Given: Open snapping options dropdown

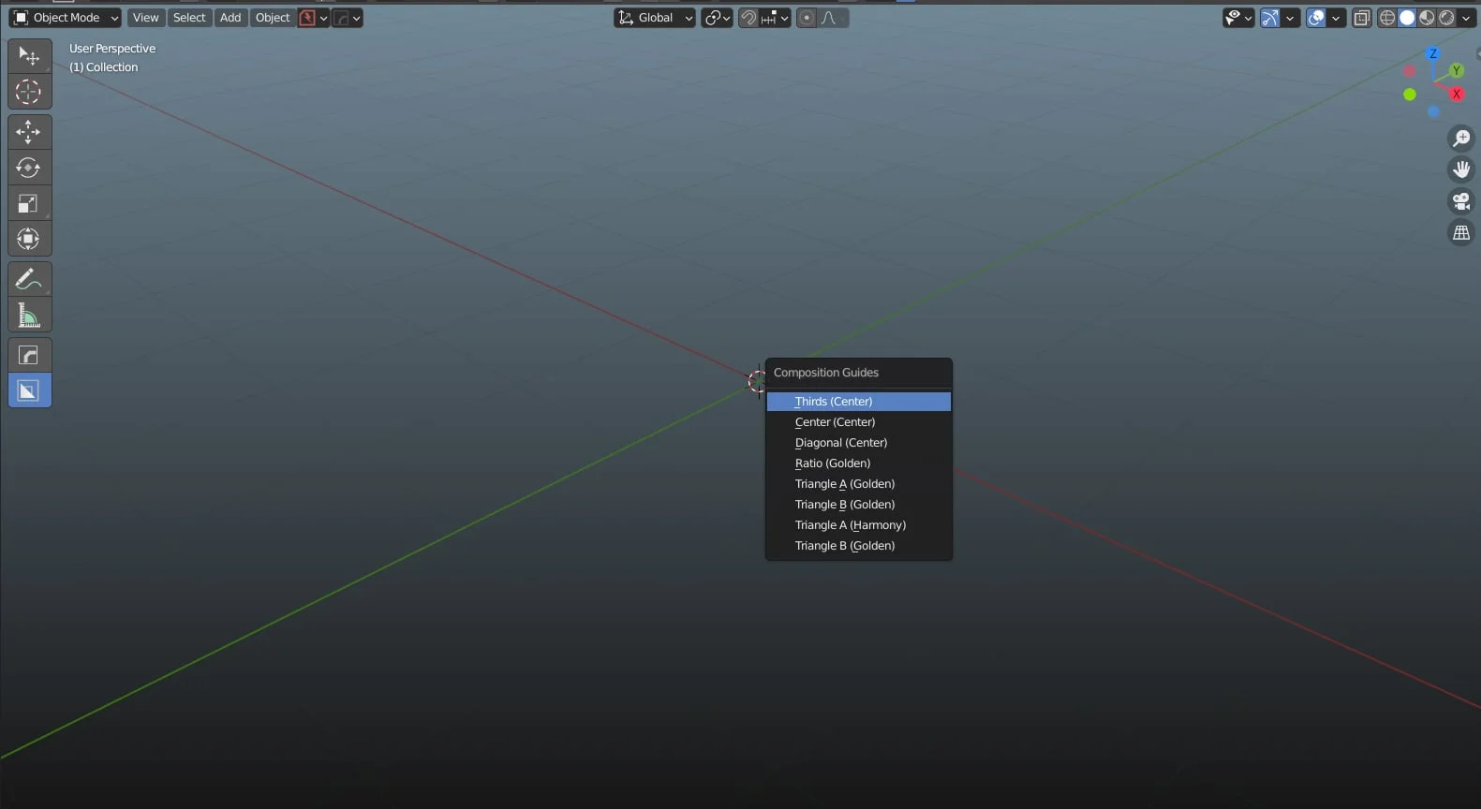Looking at the screenshot, I should [x=776, y=18].
